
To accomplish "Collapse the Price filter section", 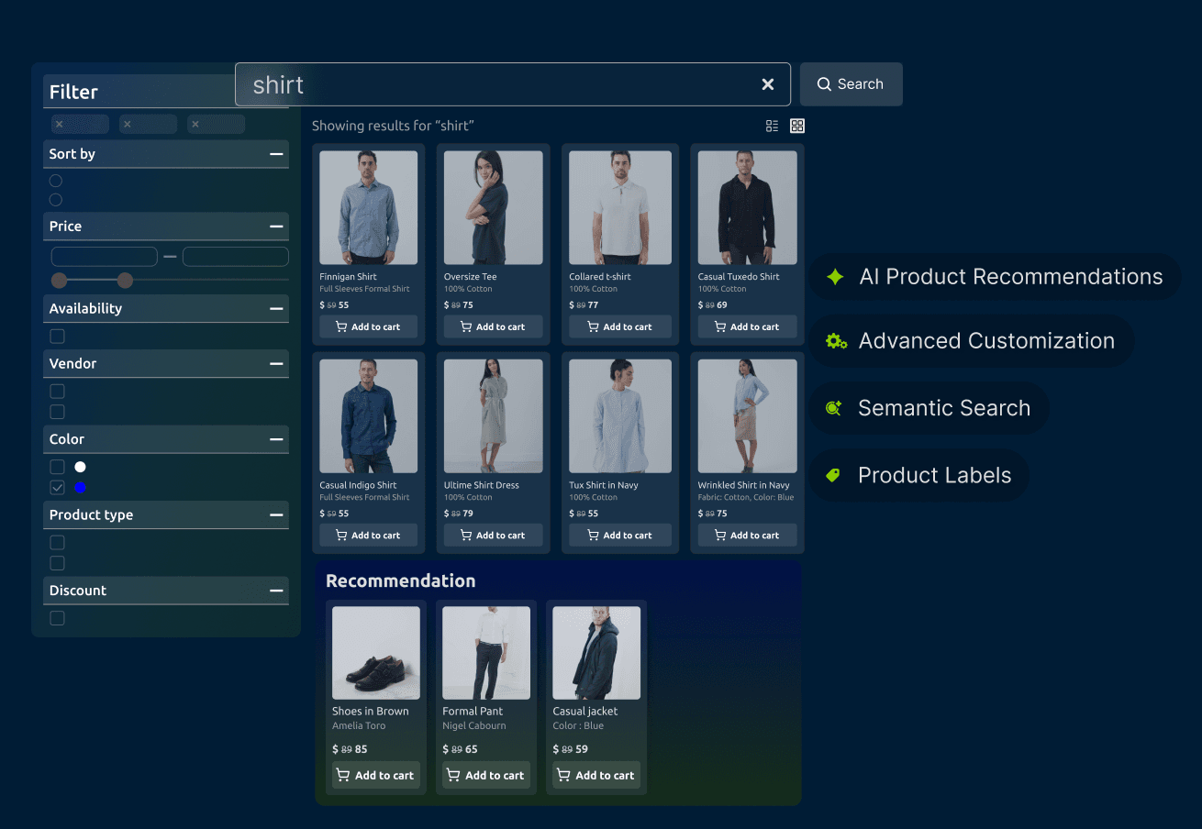I will pos(276,226).
